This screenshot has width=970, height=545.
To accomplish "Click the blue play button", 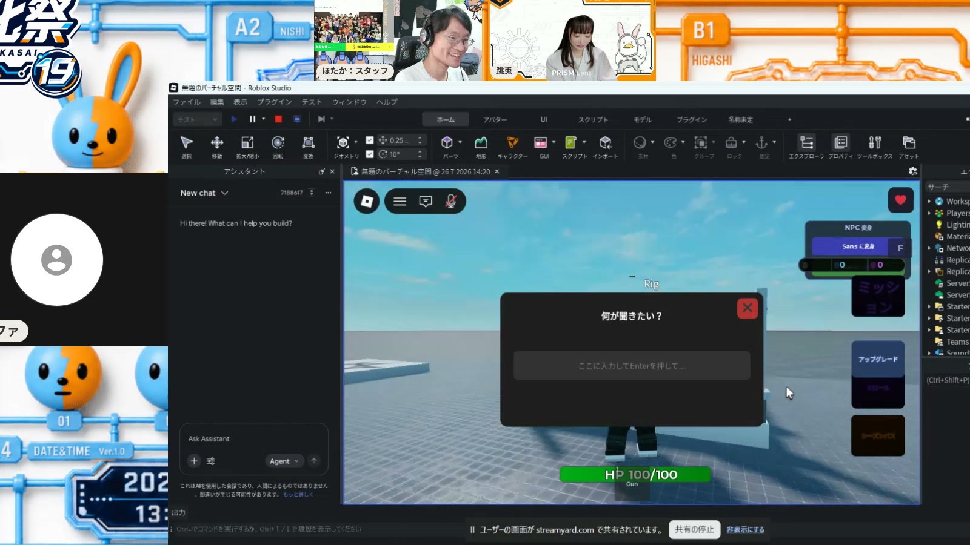I will (x=234, y=119).
